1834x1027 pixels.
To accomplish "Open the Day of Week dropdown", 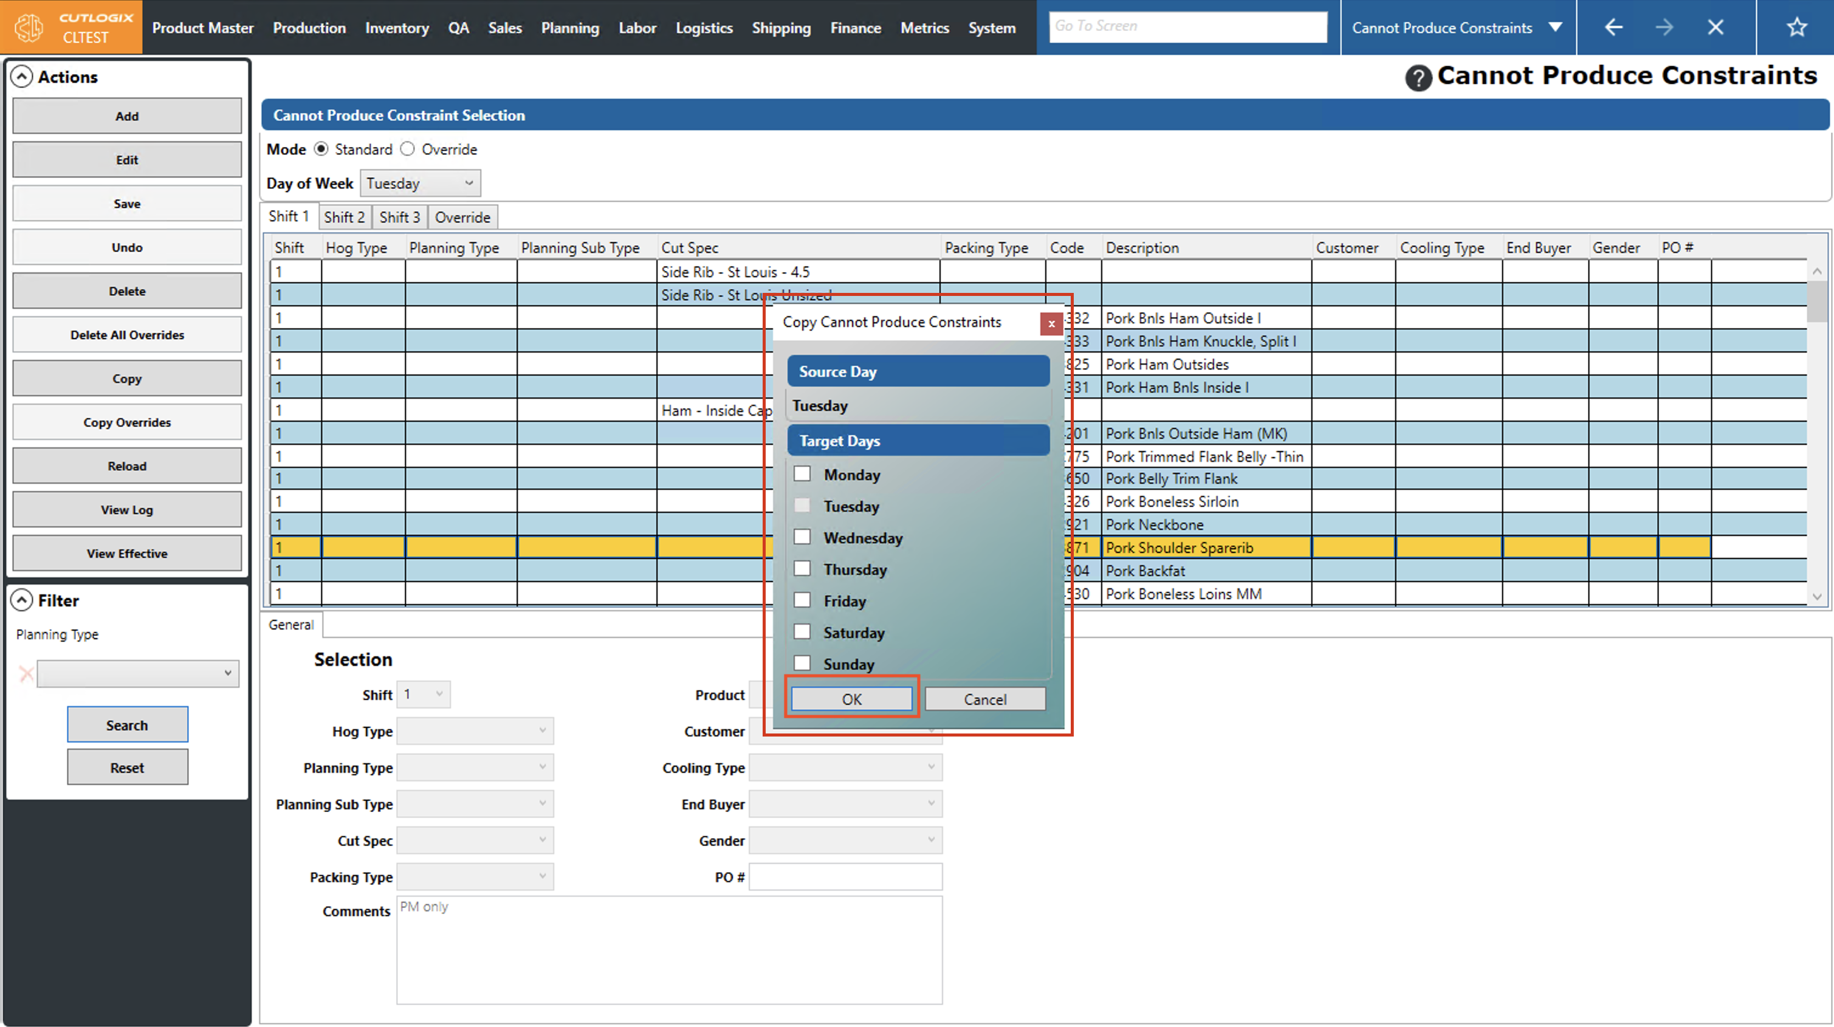I will coord(420,183).
